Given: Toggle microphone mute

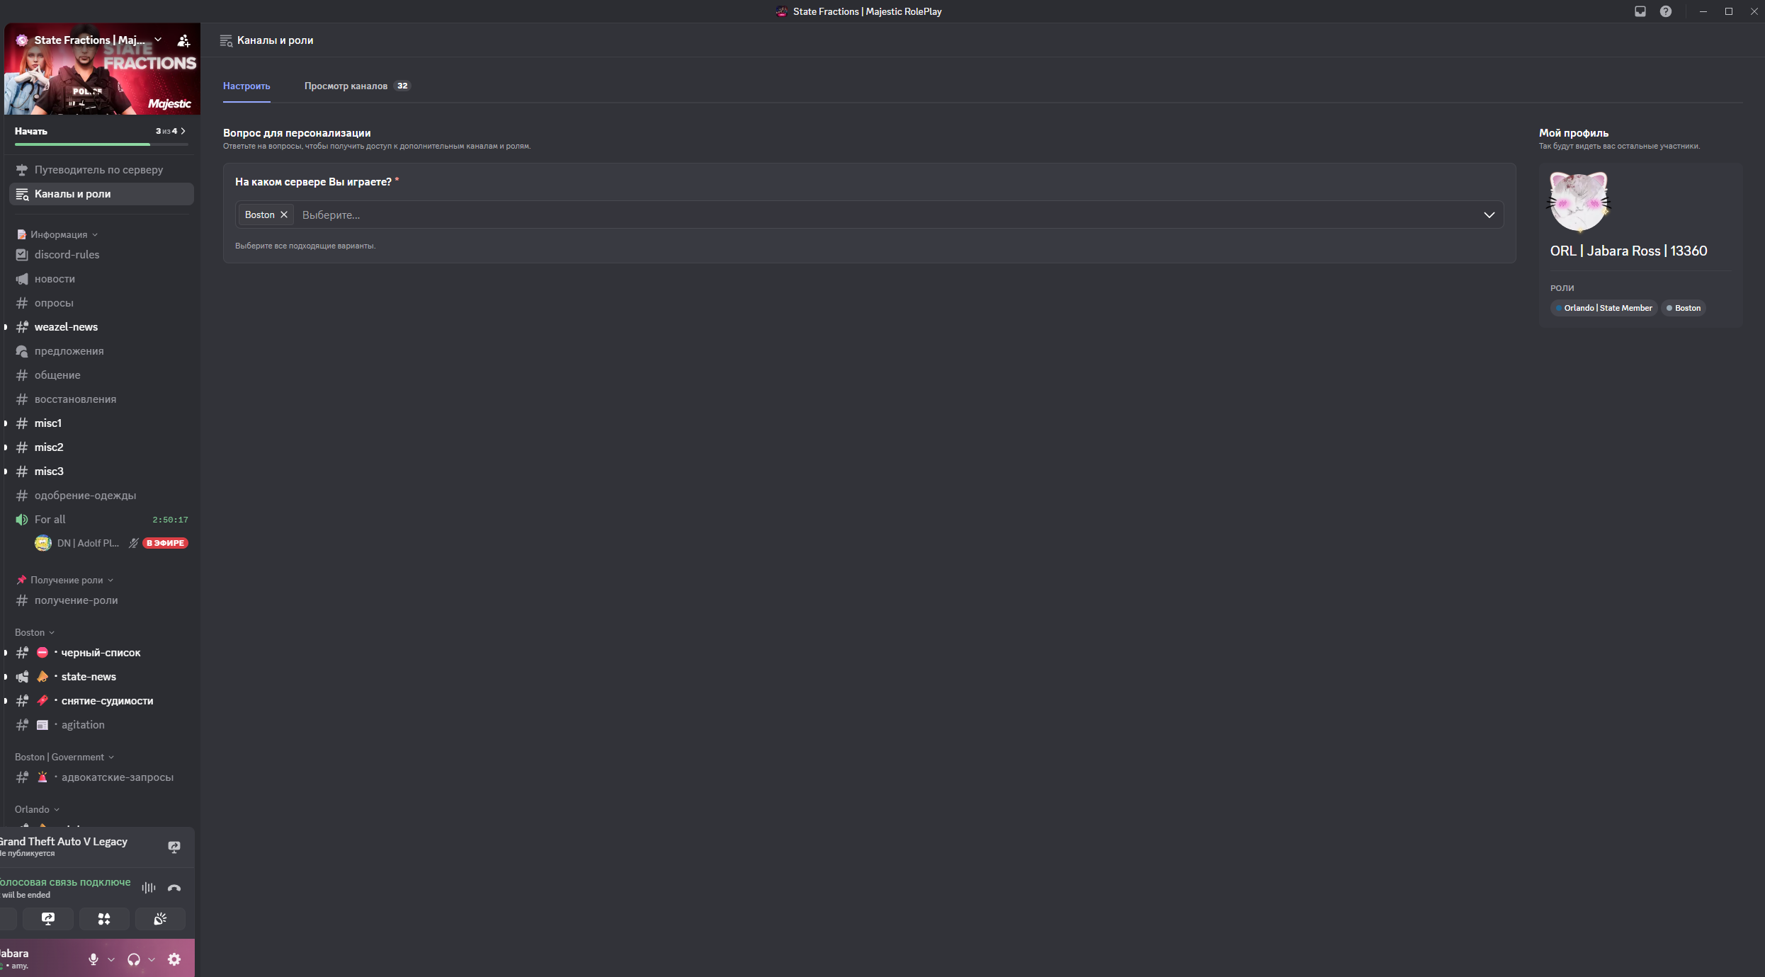Looking at the screenshot, I should tap(93, 959).
